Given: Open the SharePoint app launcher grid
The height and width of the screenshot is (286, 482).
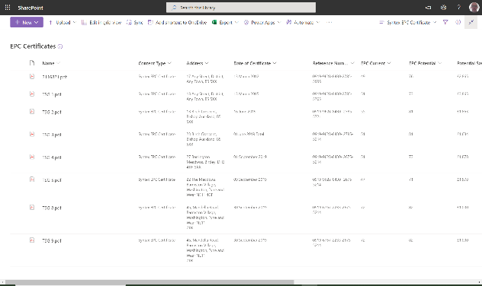Looking at the screenshot, I should 8,8.
